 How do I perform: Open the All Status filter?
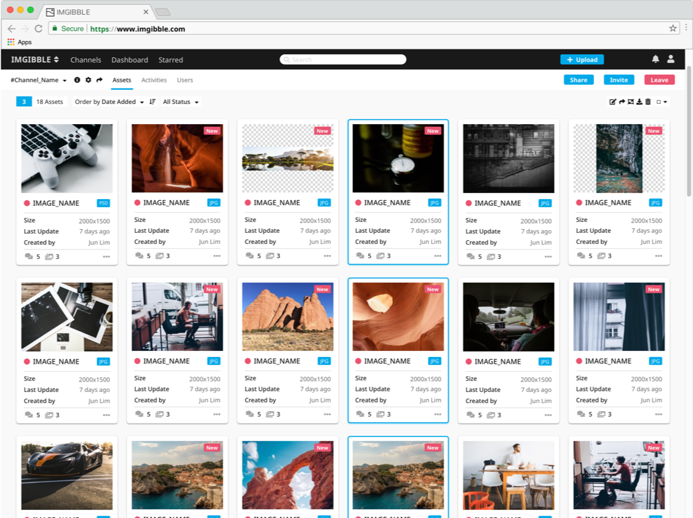tap(180, 102)
